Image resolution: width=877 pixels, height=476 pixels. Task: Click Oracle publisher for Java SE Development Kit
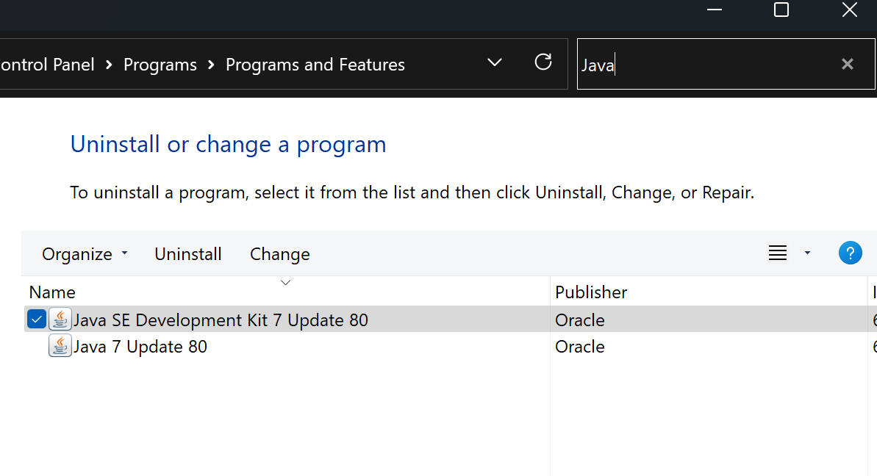point(579,320)
